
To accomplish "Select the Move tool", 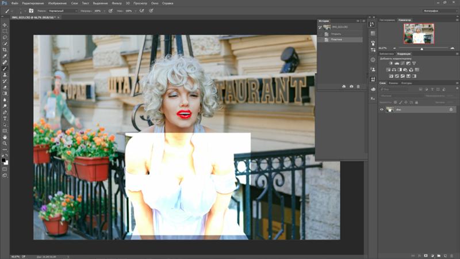I will [5, 25].
